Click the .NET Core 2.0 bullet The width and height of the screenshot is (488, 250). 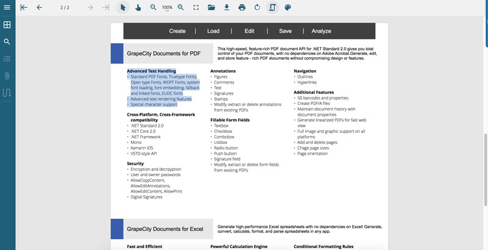tap(143, 131)
